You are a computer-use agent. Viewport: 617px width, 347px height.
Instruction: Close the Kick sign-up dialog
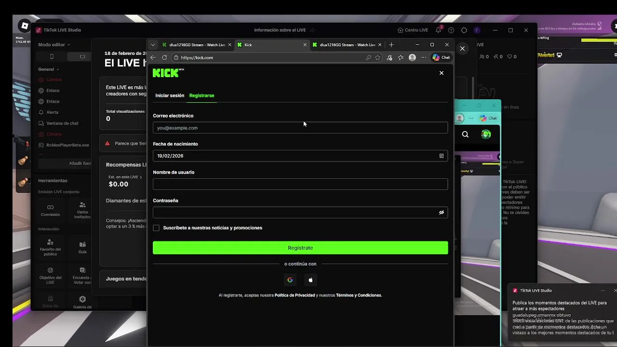tap(442, 73)
